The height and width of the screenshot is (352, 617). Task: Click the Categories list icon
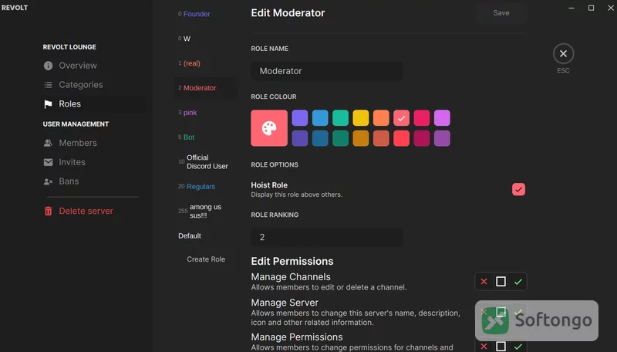pos(48,85)
